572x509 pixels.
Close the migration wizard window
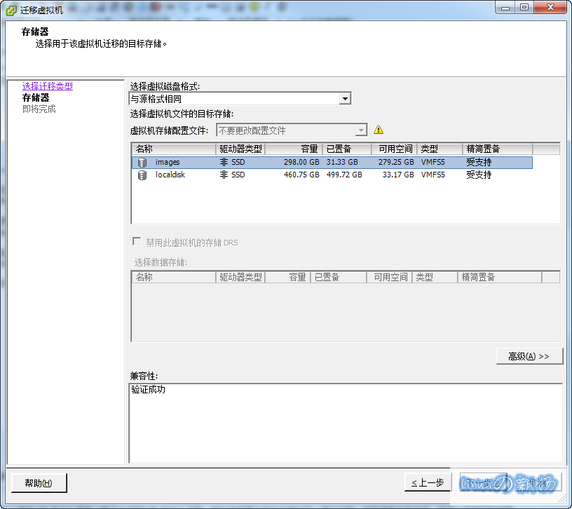point(549,8)
